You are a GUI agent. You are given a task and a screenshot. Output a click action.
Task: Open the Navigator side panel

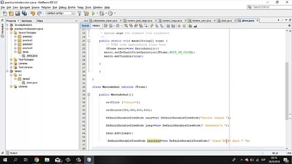pos(2,31)
